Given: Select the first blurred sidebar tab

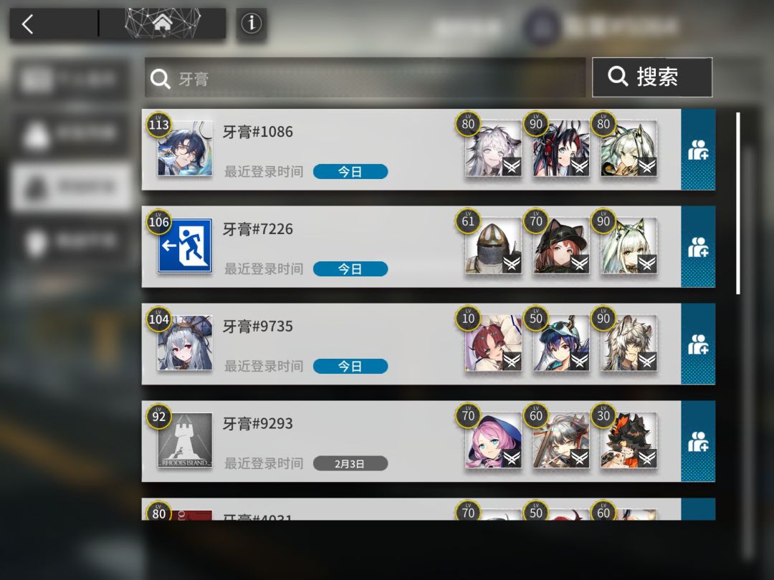Looking at the screenshot, I should click(72, 79).
